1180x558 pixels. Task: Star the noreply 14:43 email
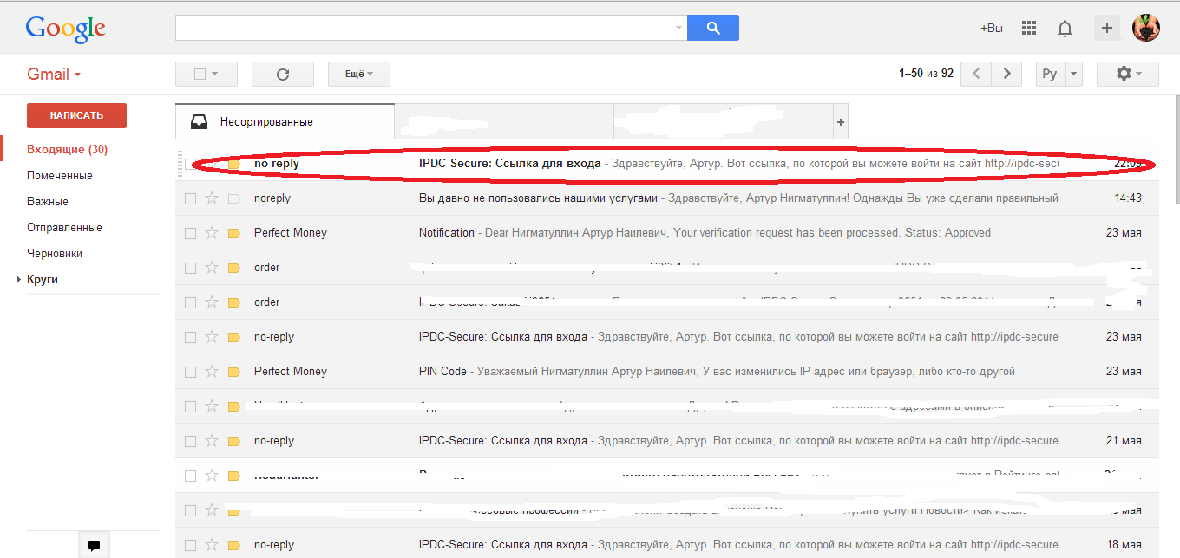(x=212, y=198)
